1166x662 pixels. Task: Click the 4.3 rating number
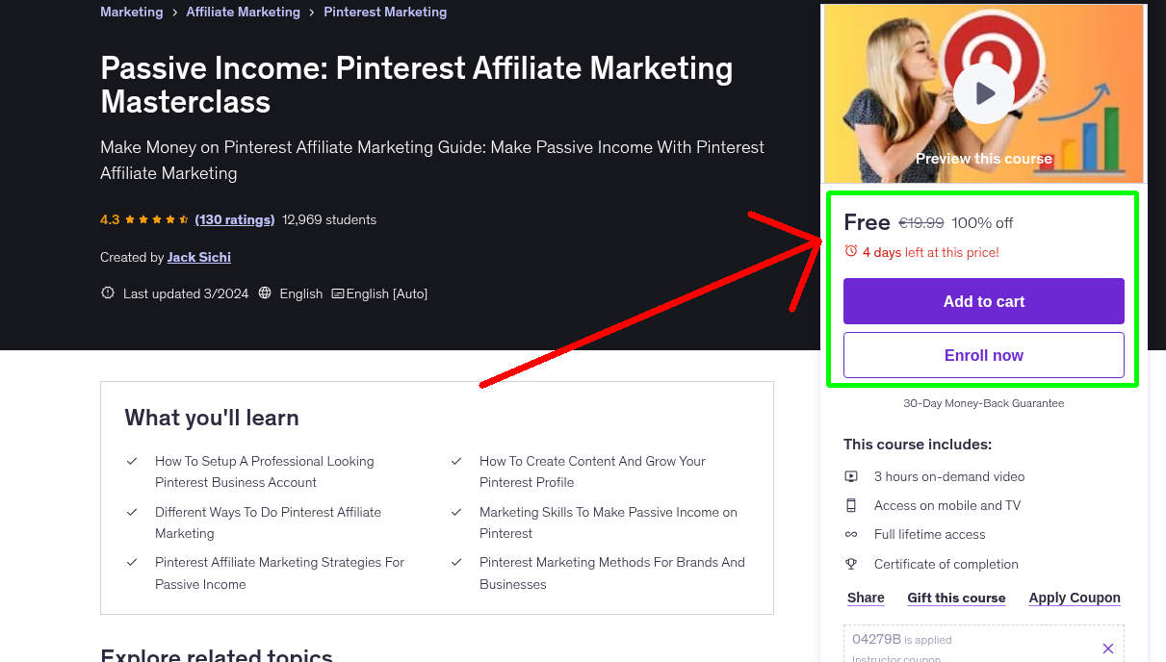110,219
